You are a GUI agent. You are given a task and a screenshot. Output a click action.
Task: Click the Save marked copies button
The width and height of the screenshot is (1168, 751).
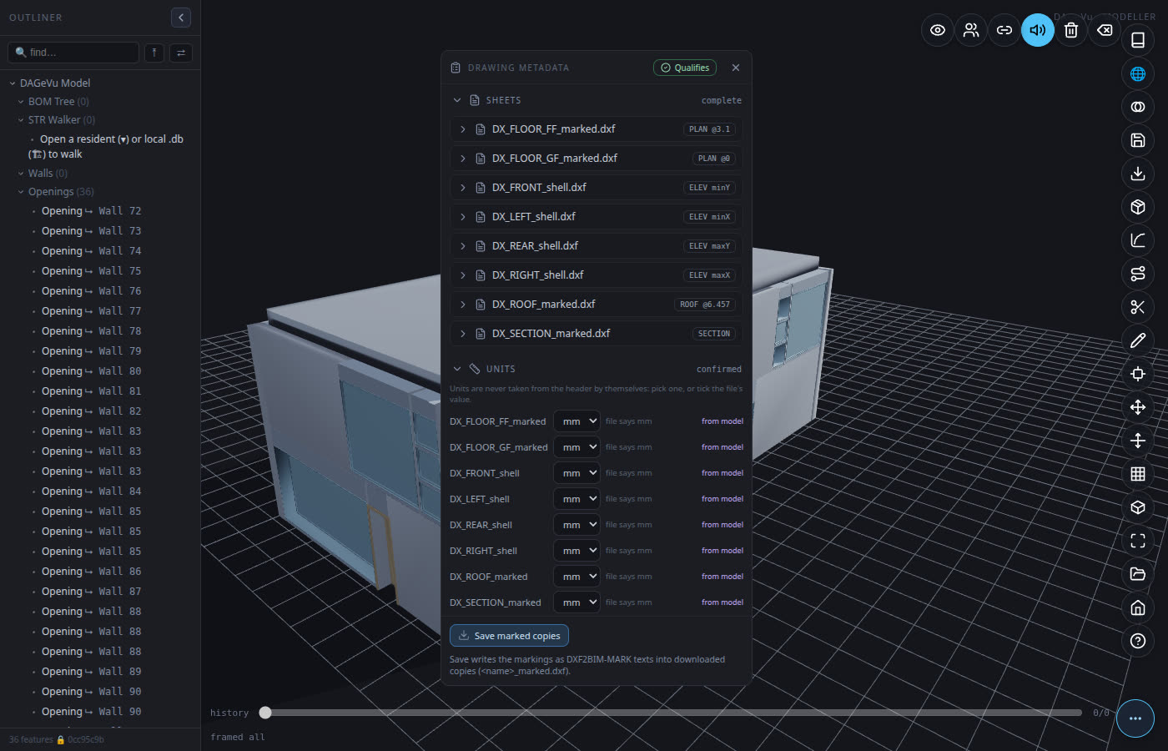510,636
